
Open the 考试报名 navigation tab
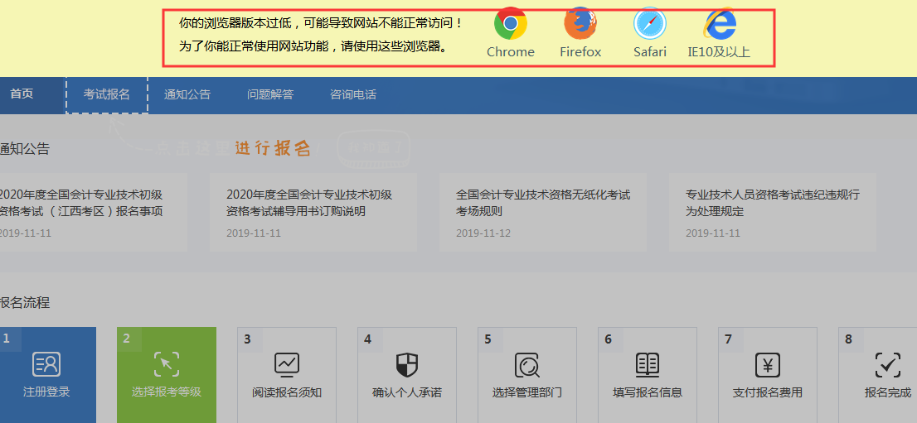click(x=107, y=94)
